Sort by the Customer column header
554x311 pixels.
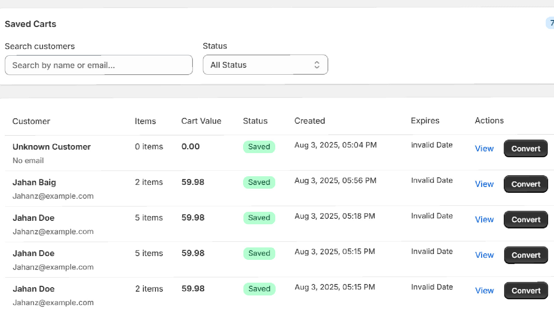pyautogui.click(x=31, y=121)
